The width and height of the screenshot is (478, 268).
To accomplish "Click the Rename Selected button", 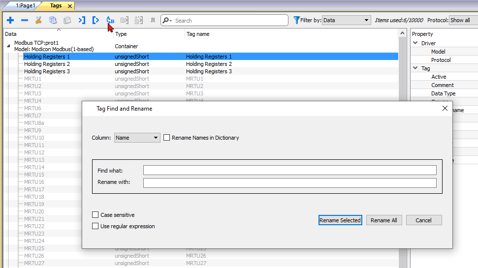I will pos(340,220).
